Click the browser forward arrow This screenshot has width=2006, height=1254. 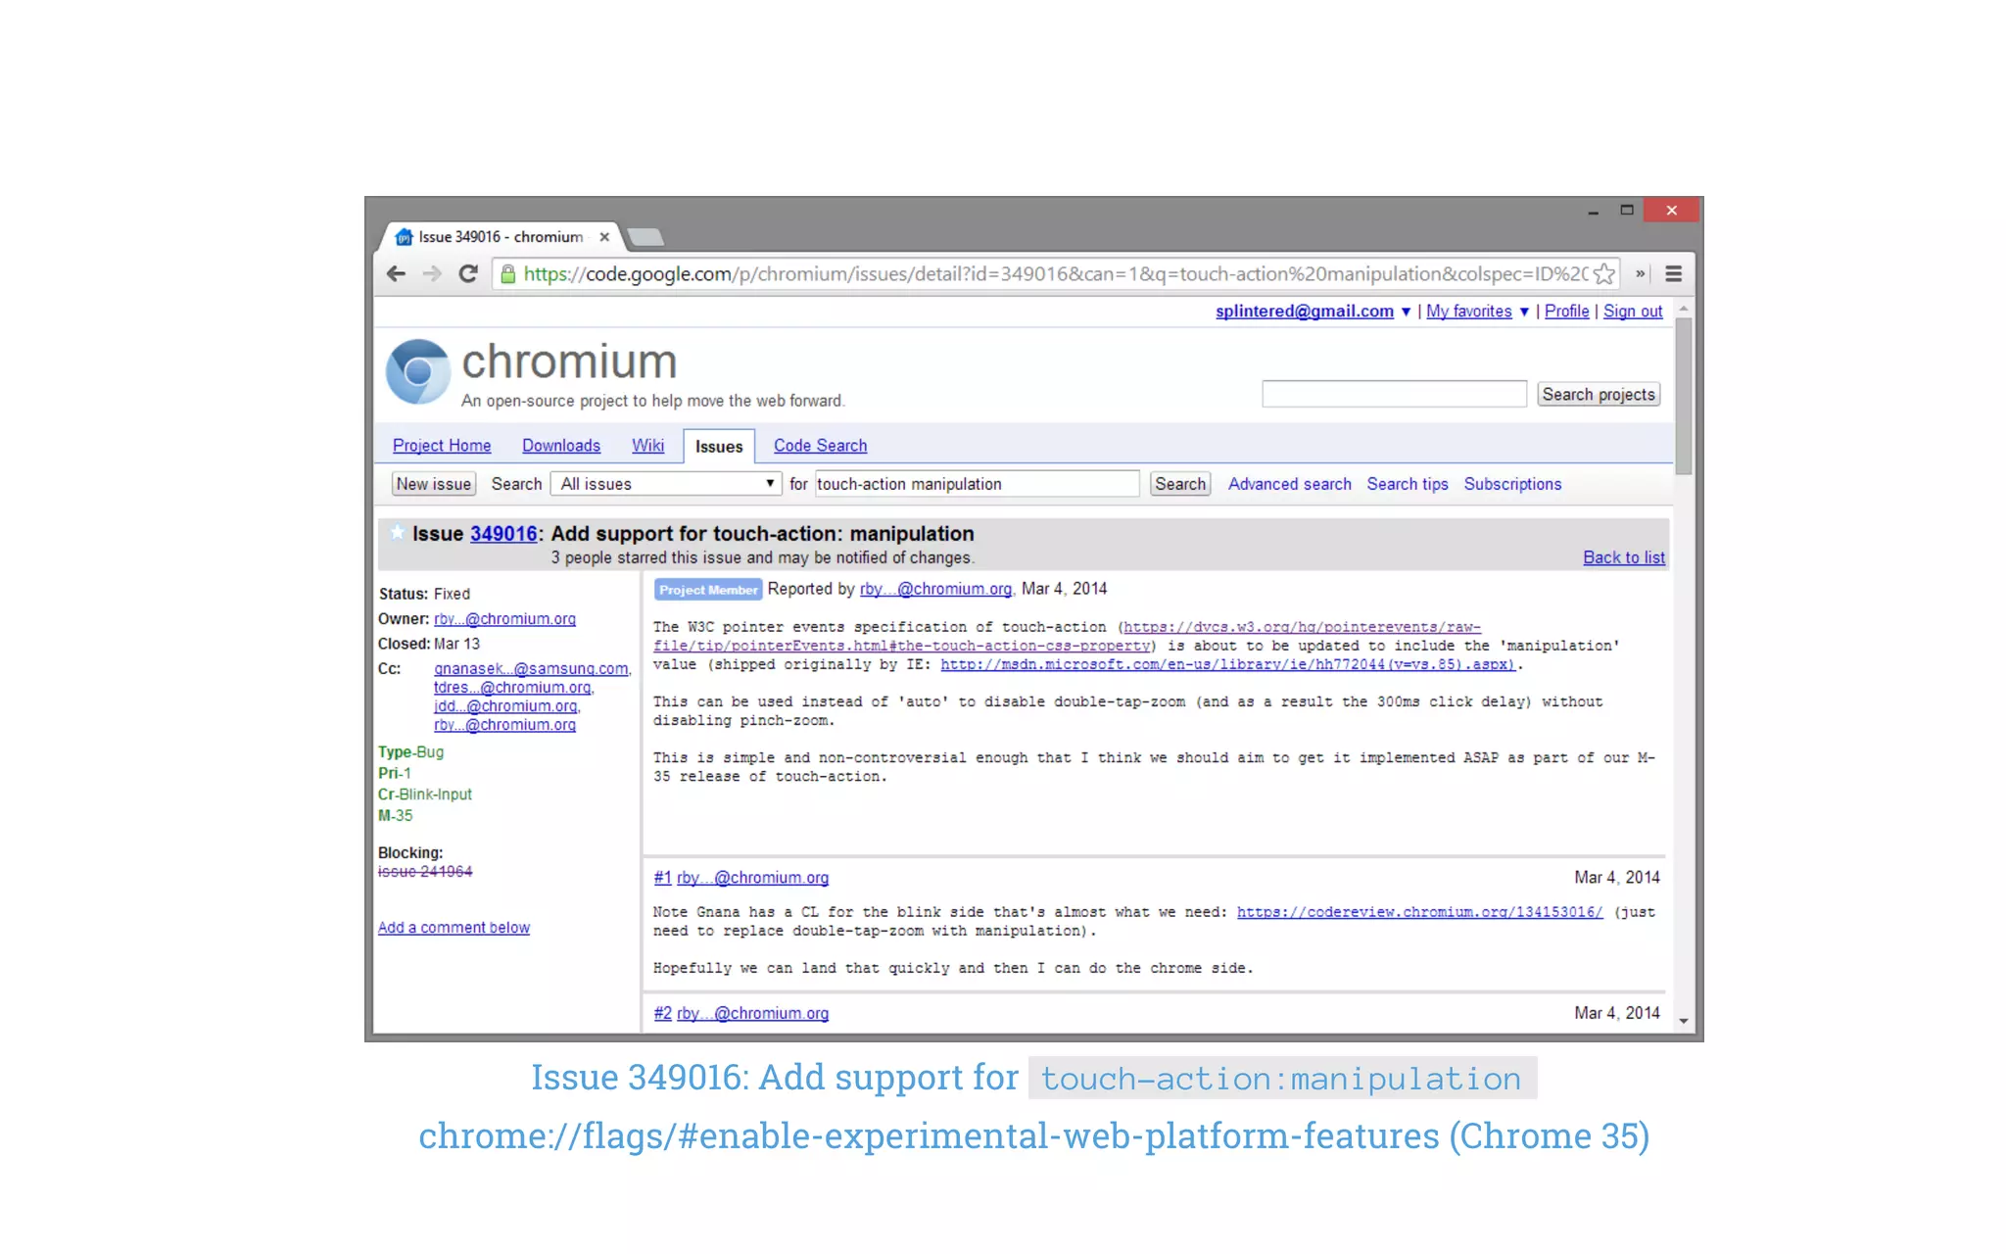(x=432, y=274)
